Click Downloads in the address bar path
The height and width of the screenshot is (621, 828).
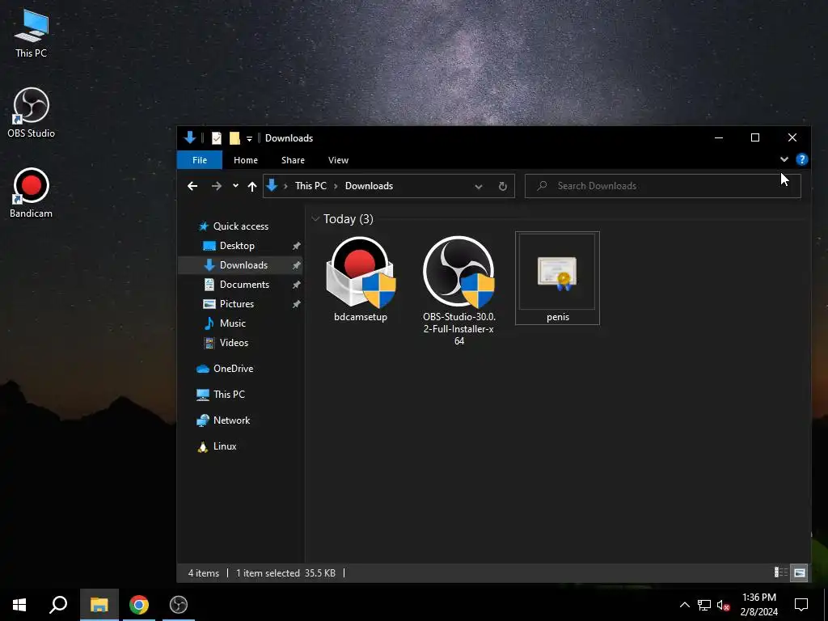point(369,186)
